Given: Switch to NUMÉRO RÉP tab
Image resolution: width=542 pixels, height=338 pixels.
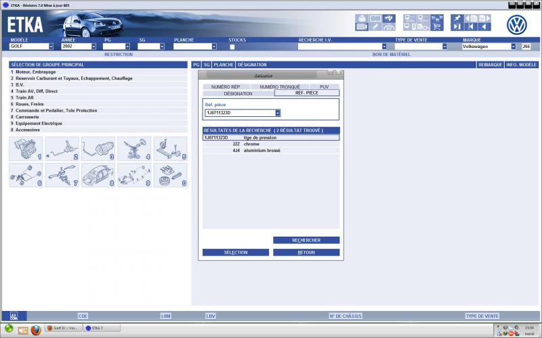Looking at the screenshot, I should pos(226,87).
